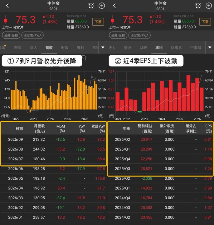Tap 稅前純益 column header
214x225 pixels.
(x=145, y=128)
